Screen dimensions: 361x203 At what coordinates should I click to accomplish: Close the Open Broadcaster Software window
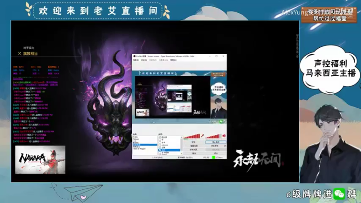[x=223, y=56]
